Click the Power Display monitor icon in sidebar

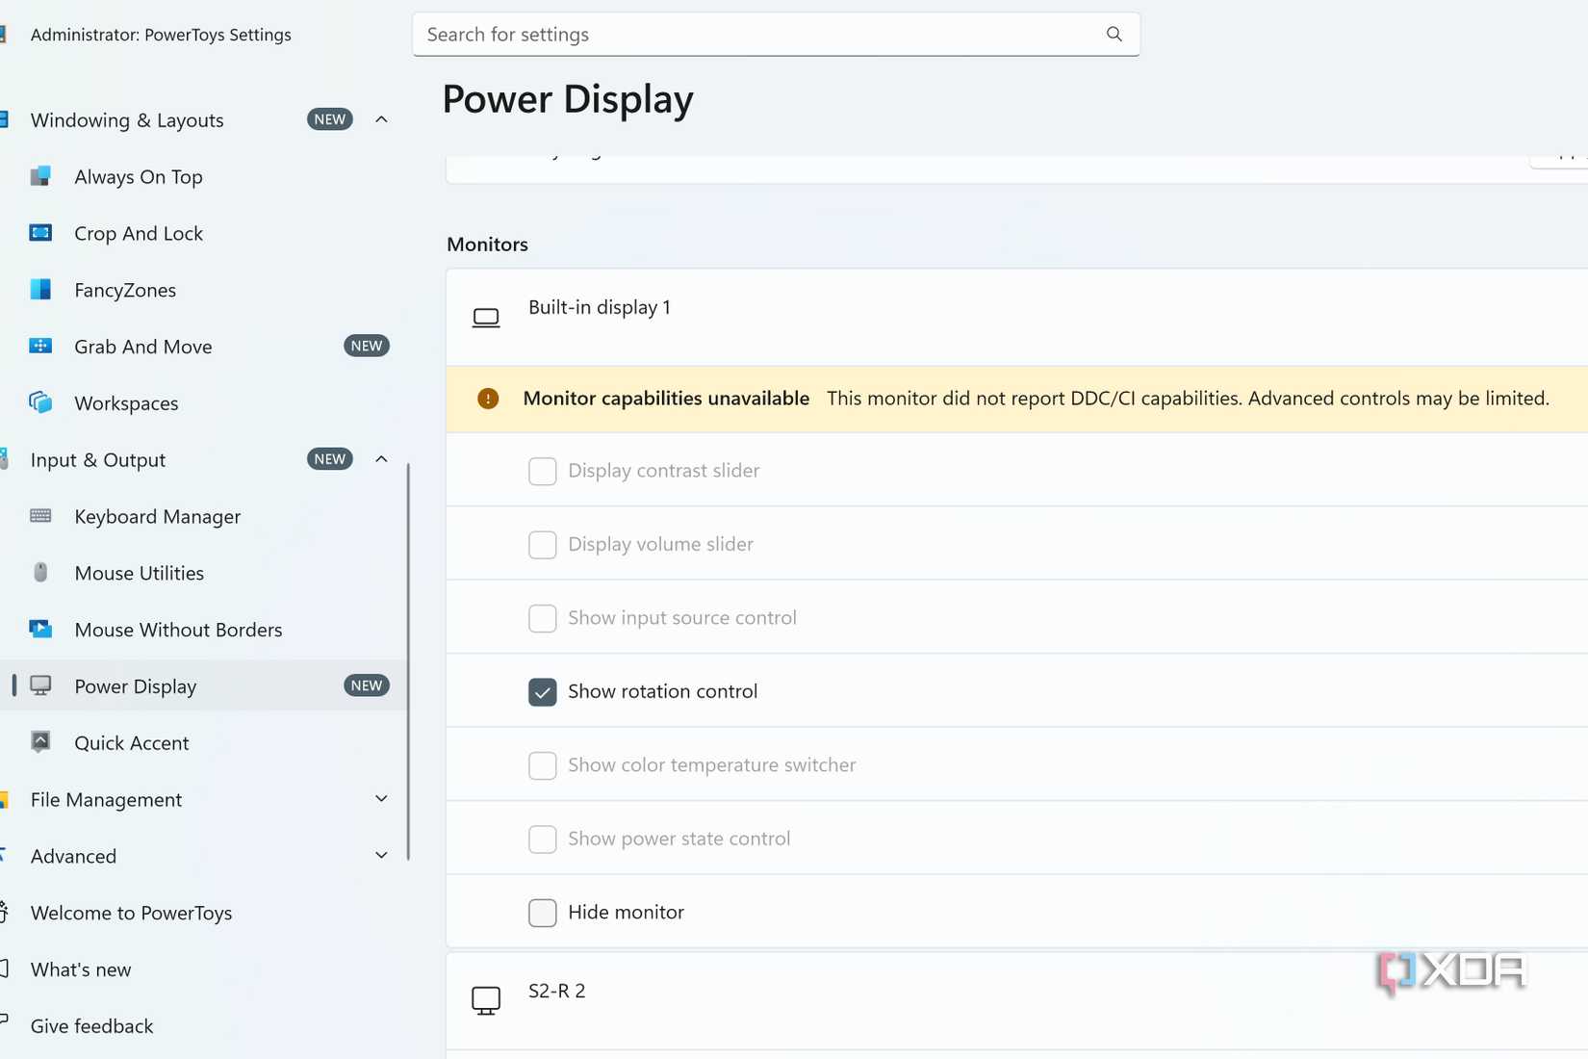tap(40, 685)
